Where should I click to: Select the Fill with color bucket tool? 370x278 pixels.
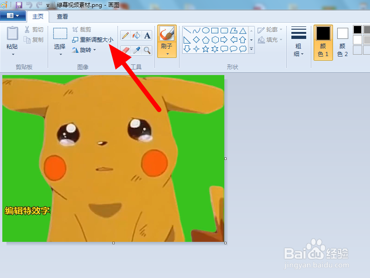click(136, 36)
